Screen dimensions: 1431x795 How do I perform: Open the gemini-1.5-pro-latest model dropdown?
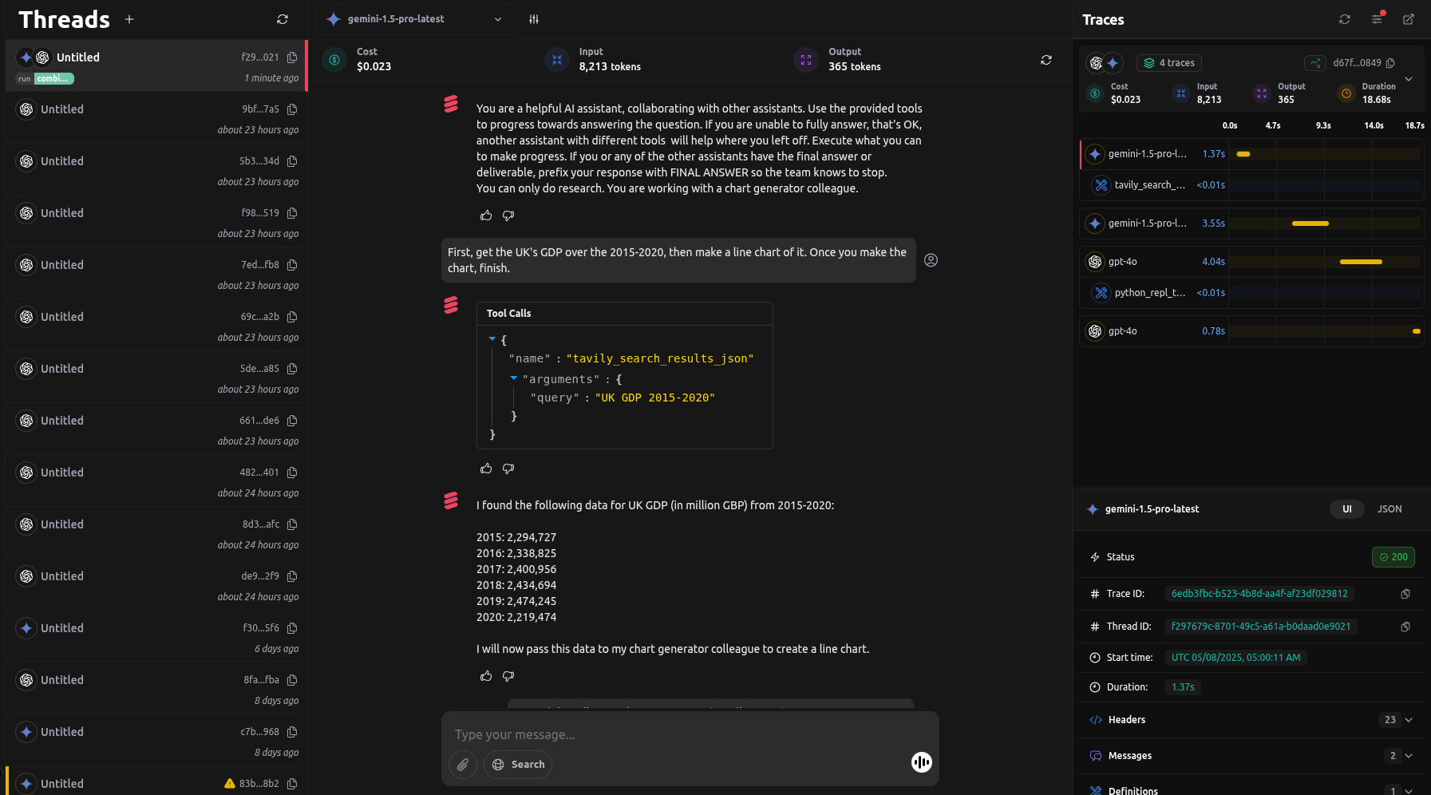click(414, 18)
